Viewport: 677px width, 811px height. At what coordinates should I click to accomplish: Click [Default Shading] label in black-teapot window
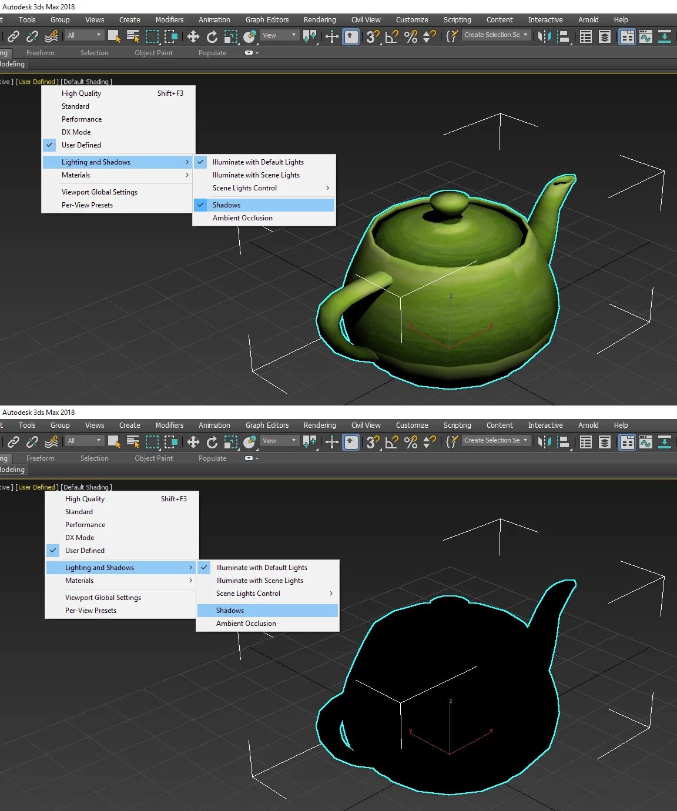(86, 487)
